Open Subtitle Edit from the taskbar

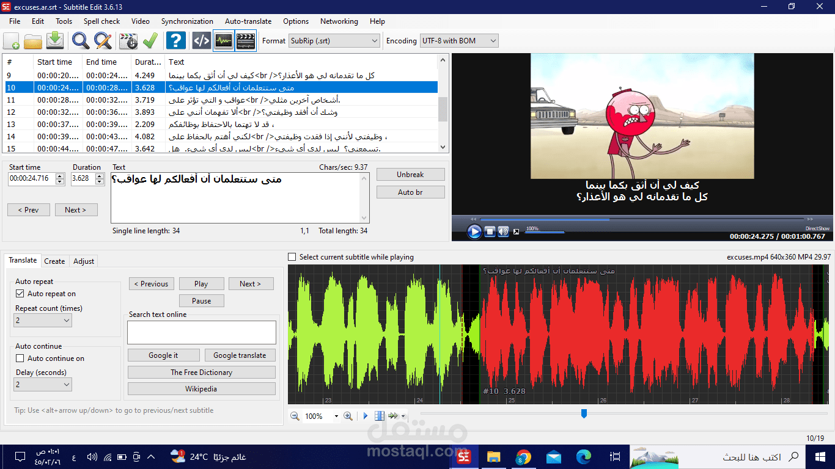[x=464, y=457]
